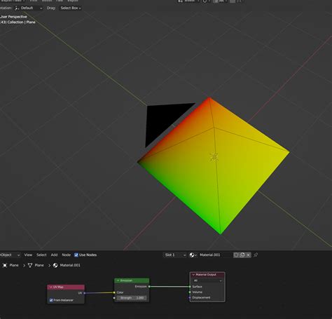Click the material browse sphere icon
This screenshot has width=332, height=319.
pos(193,255)
